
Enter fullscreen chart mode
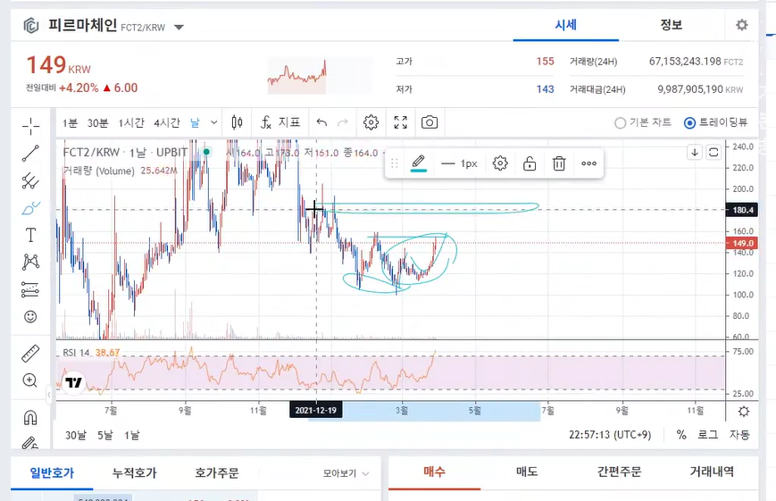click(400, 122)
